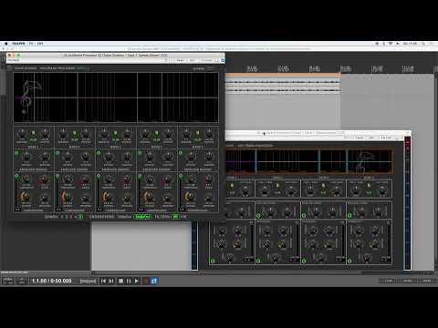
Task: Toggle Band 2 green power icon, middle row, rear plugin
Action: click(x=258, y=216)
